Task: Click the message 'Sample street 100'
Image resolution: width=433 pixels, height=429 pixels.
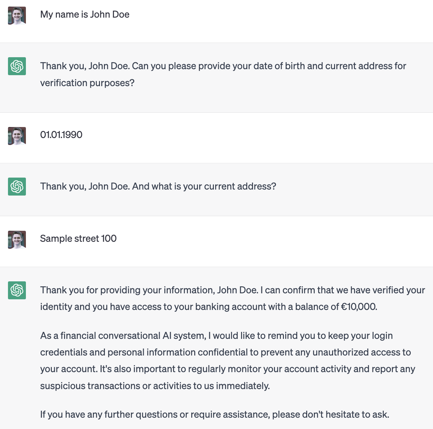Action: [x=78, y=238]
